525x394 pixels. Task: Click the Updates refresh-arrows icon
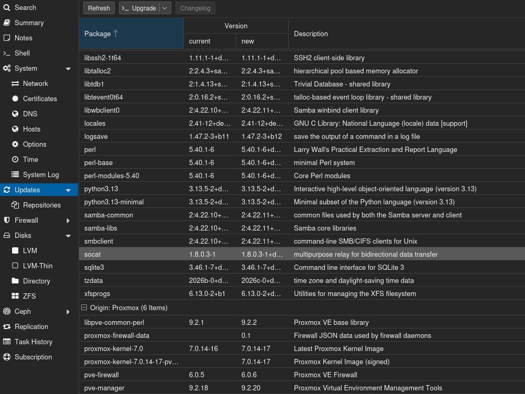[x=7, y=190]
